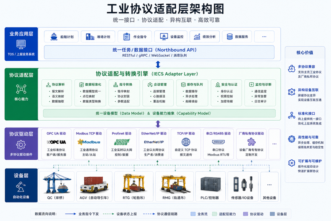Click the serial port connector icon
This screenshot has height=221, width=331.
(x=218, y=142)
